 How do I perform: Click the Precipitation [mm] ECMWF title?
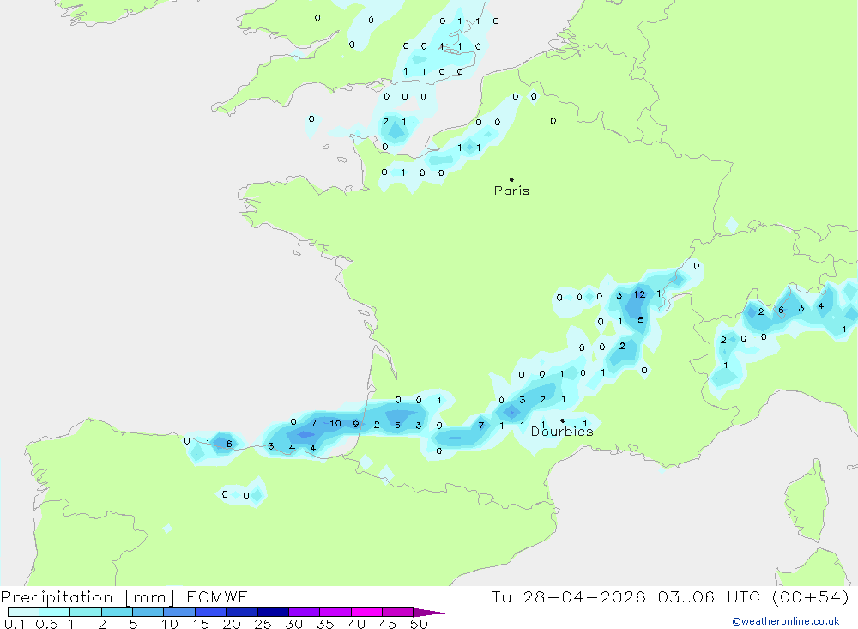click(124, 596)
